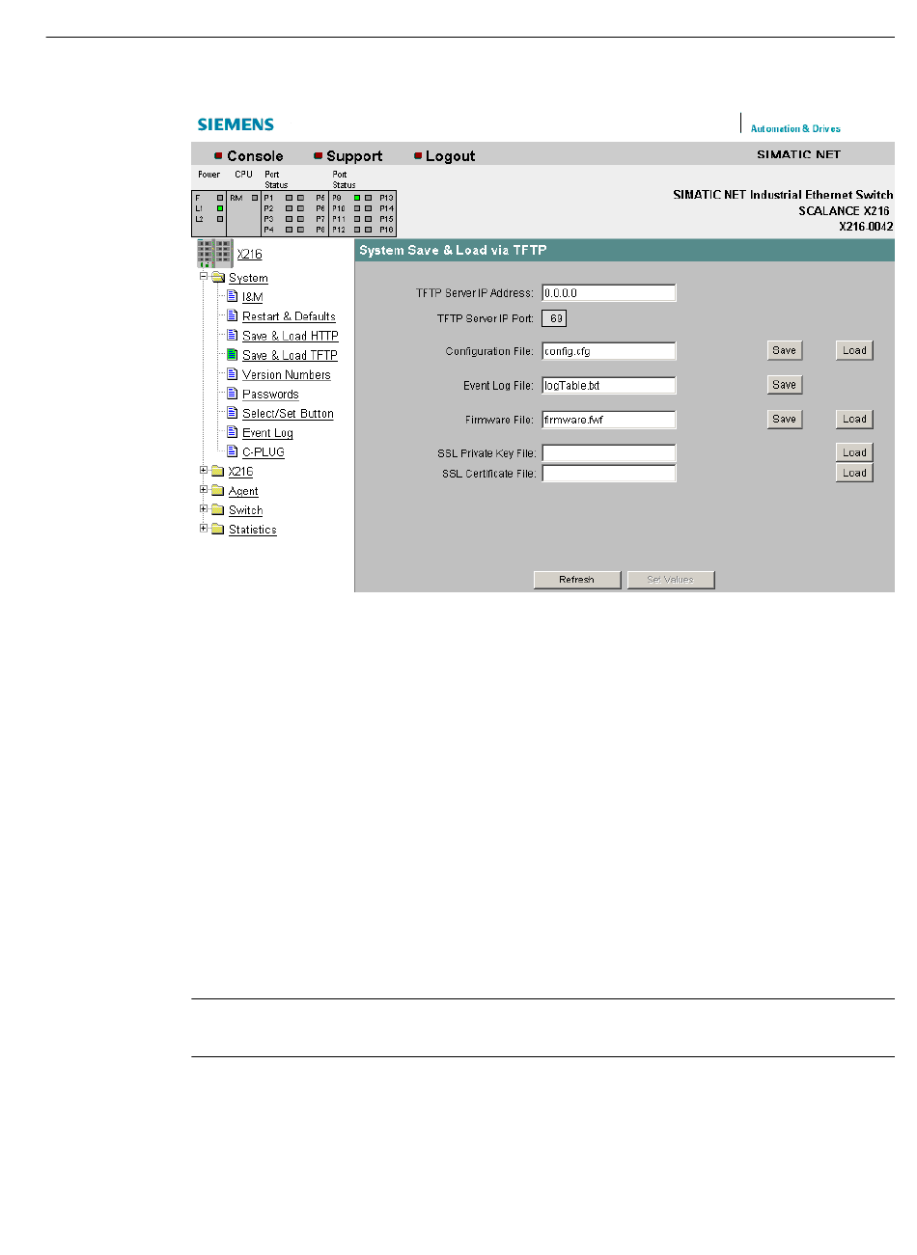The image size is (917, 1255).
Task: Open the Console menu
Action: pos(255,156)
